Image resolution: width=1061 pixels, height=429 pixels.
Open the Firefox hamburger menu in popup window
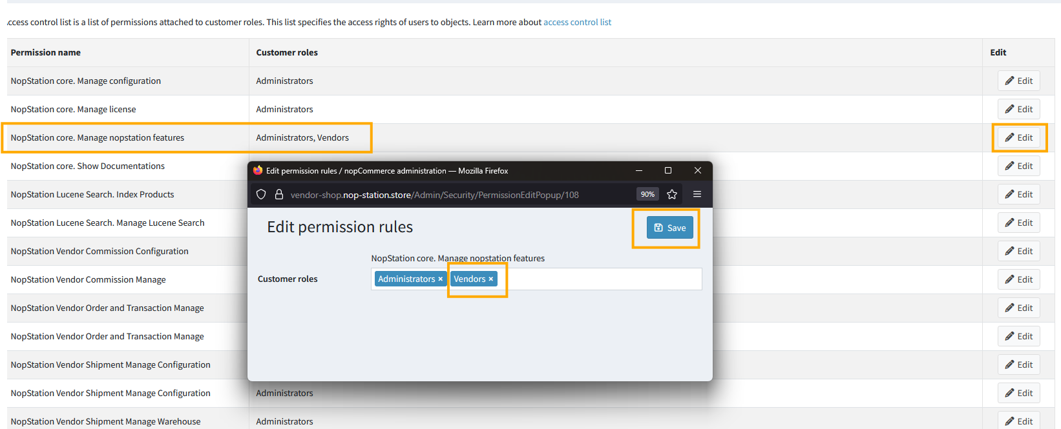pyautogui.click(x=697, y=194)
